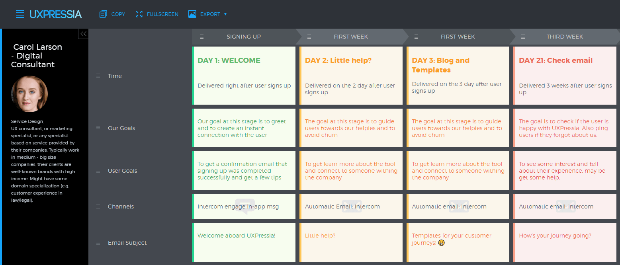
Task: Click 'To get learn more about the tool' under DAY 3
Action: tap(458, 171)
